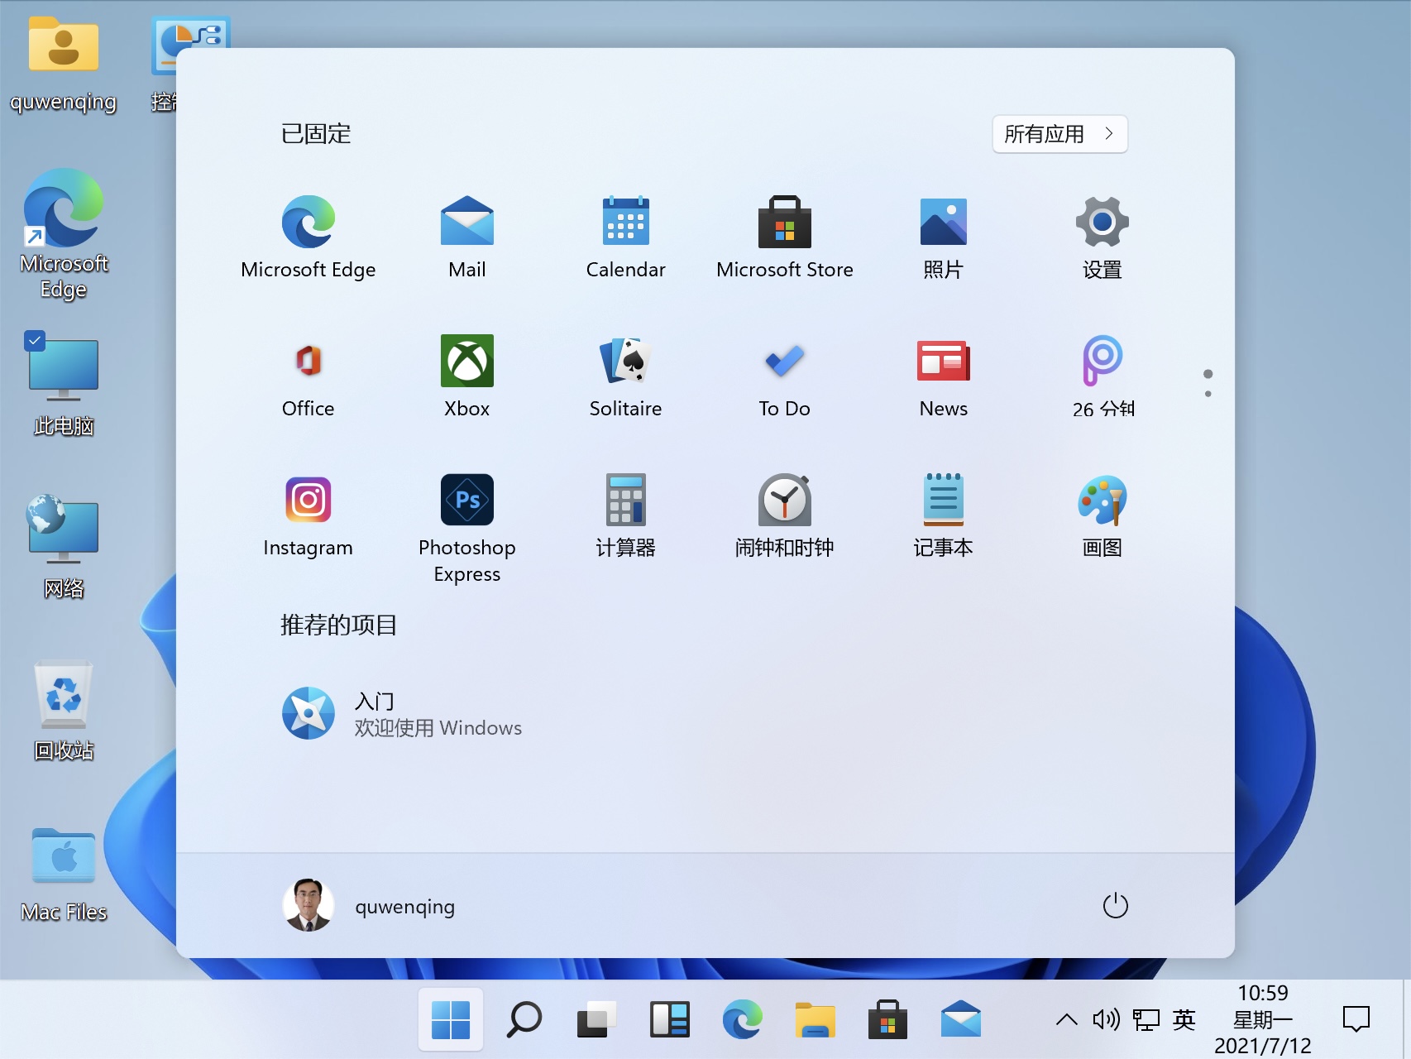Open the 入门 Get Started recommended item
The width and height of the screenshot is (1411, 1059).
[402, 713]
